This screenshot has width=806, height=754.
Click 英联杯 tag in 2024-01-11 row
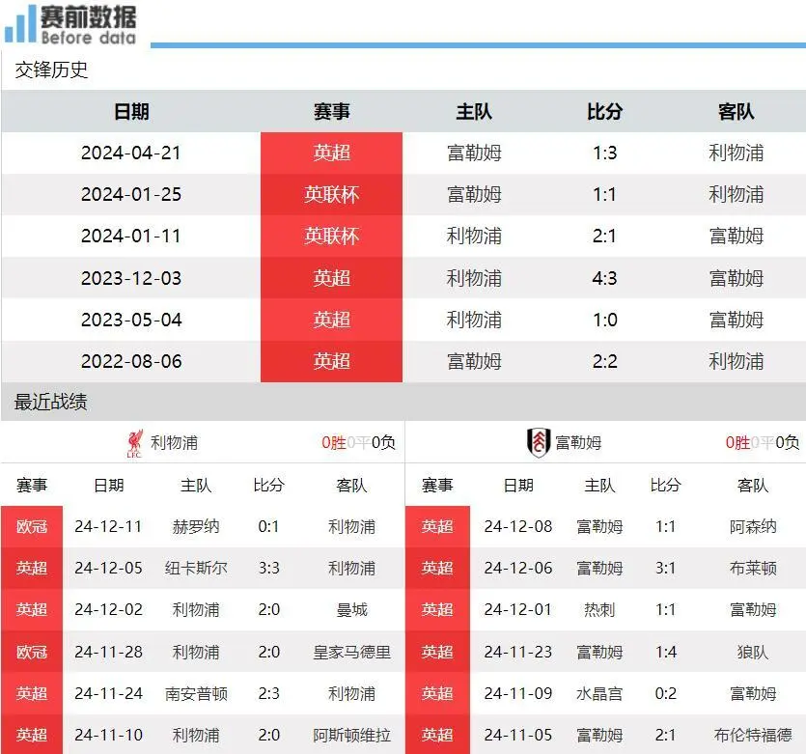tap(331, 236)
